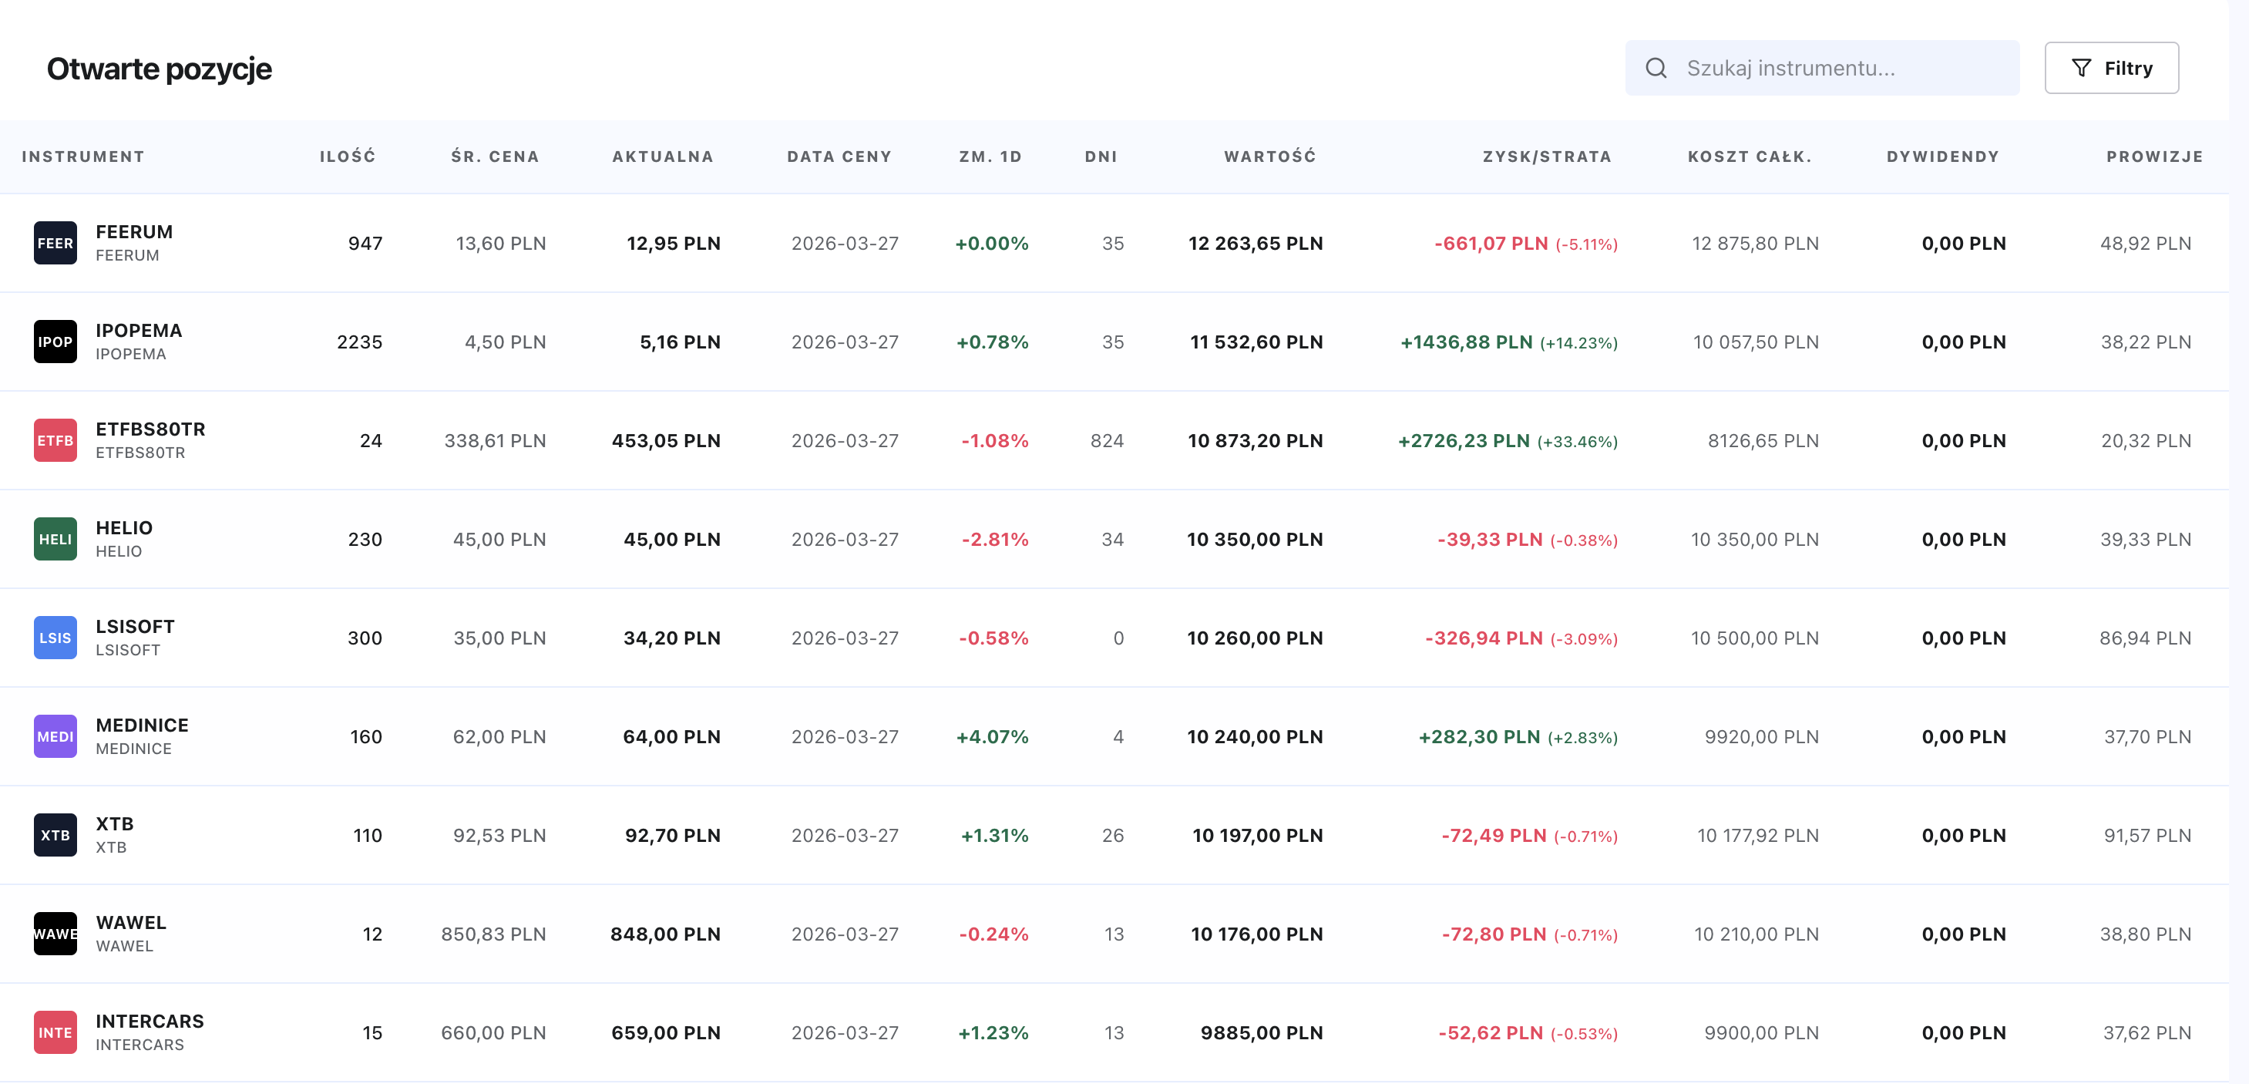Sort by the WARTOŚĆ column header
Viewport: 2249px width, 1084px height.
(x=1269, y=157)
